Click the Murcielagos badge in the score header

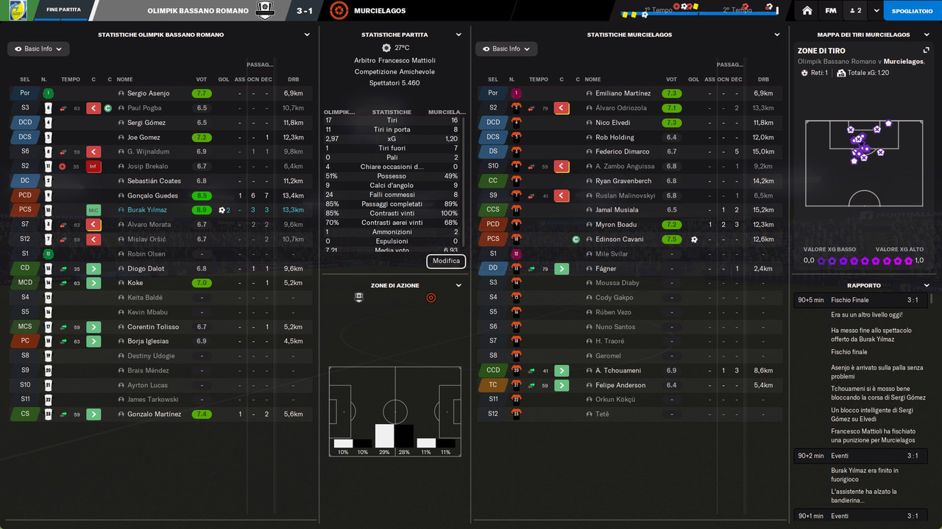point(339,10)
